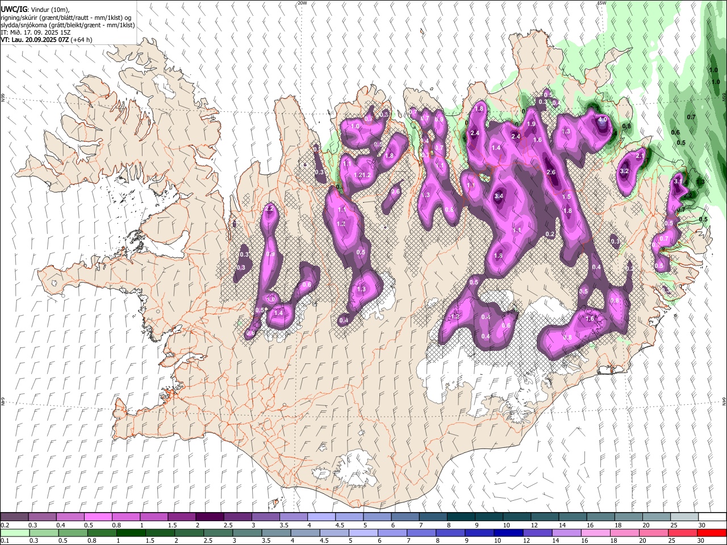Click the '3.2' value in the eastern snow patch
This screenshot has width=727, height=545.
(x=624, y=171)
